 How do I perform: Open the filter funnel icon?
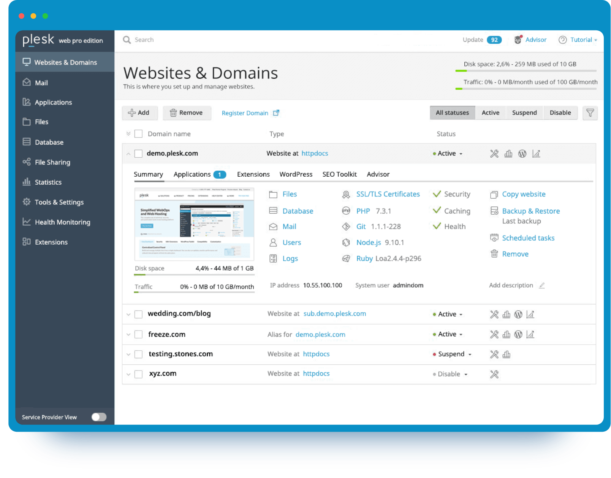(590, 113)
